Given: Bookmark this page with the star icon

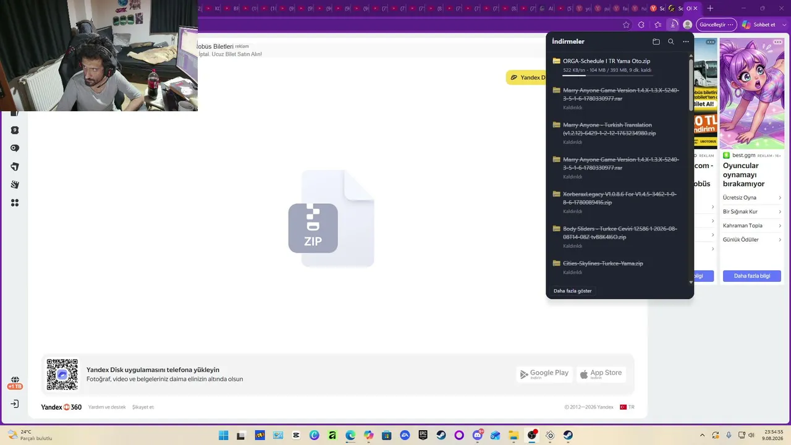Looking at the screenshot, I should (626, 25).
